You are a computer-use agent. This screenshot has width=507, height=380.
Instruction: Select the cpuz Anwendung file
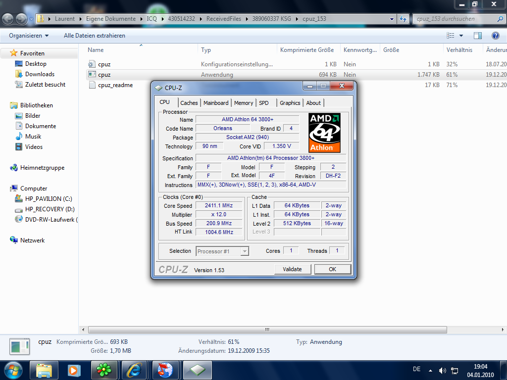coord(104,75)
